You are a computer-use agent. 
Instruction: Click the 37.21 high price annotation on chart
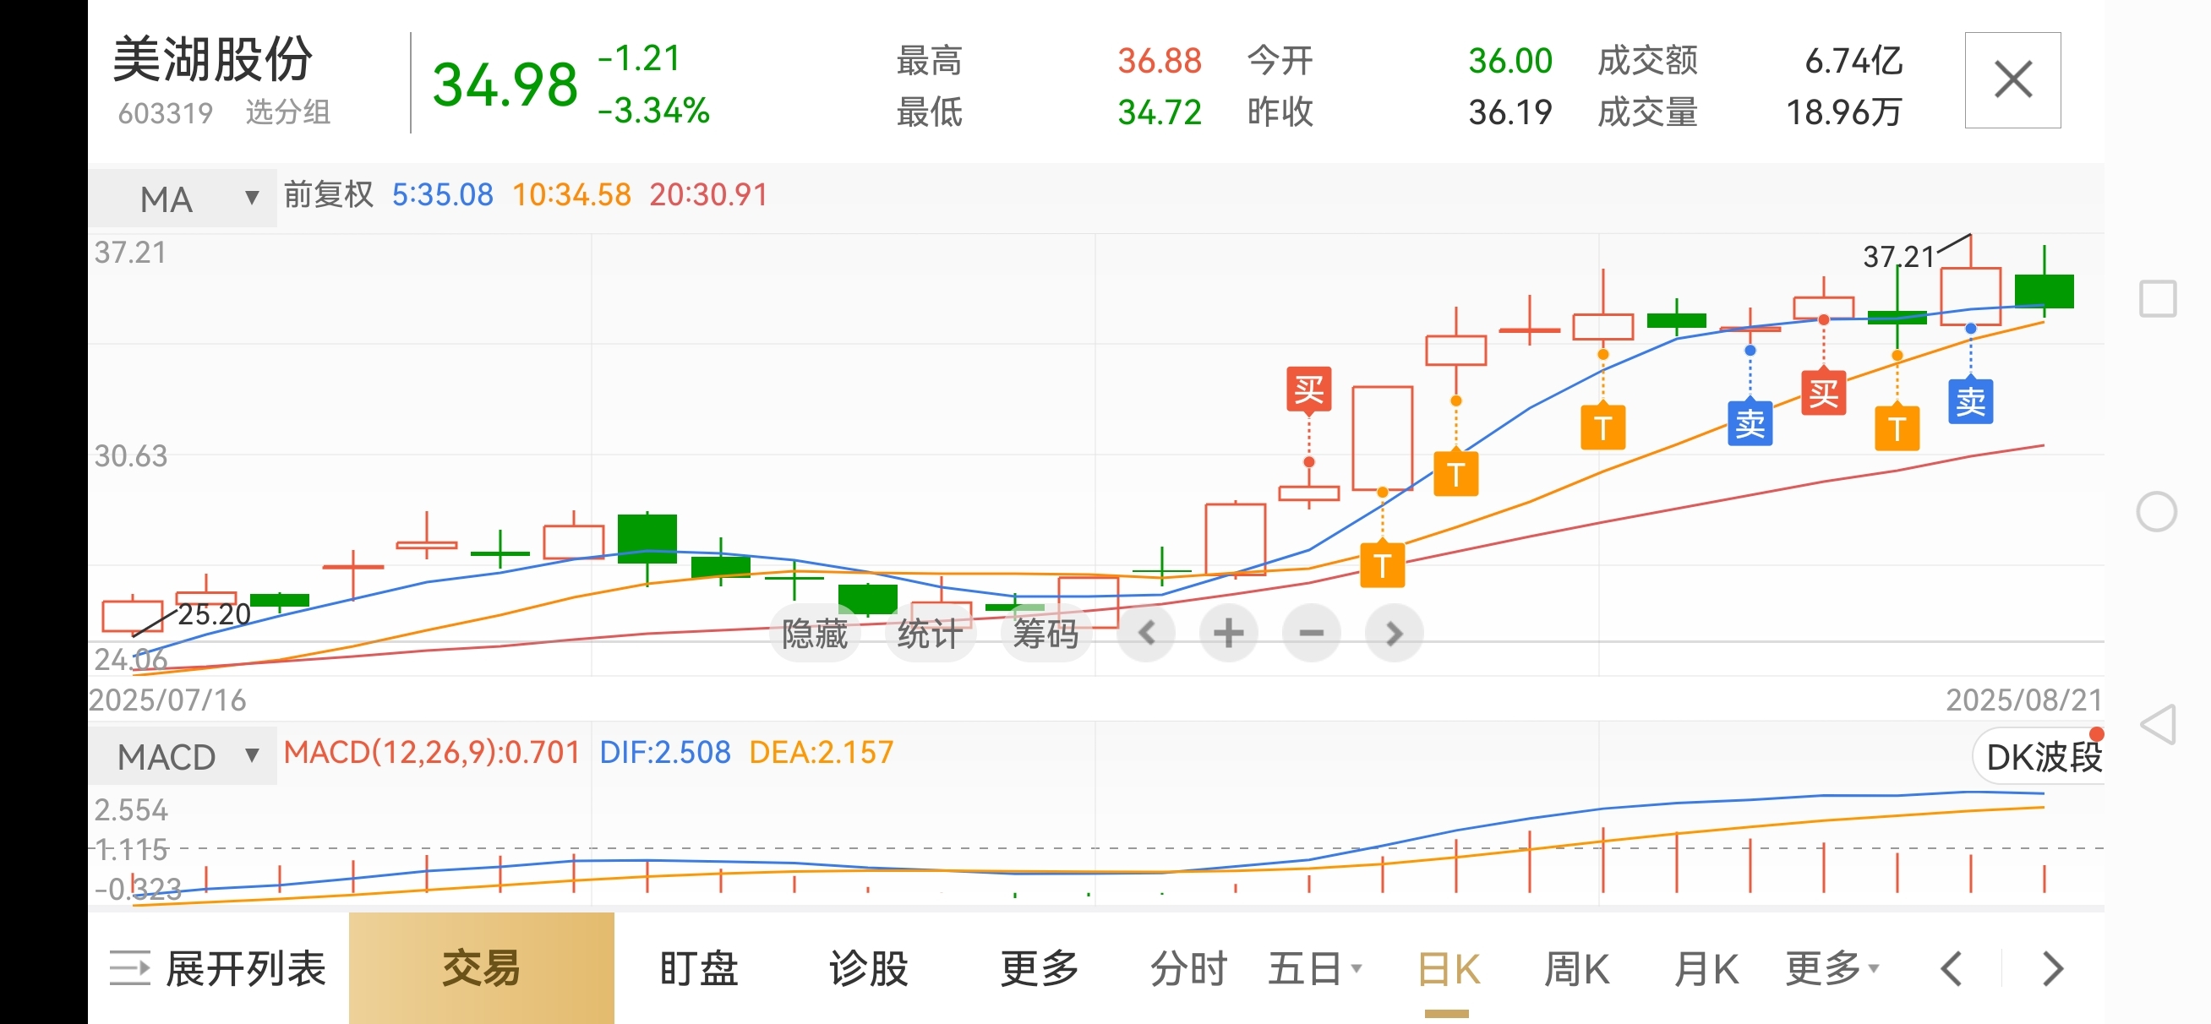(x=1897, y=256)
